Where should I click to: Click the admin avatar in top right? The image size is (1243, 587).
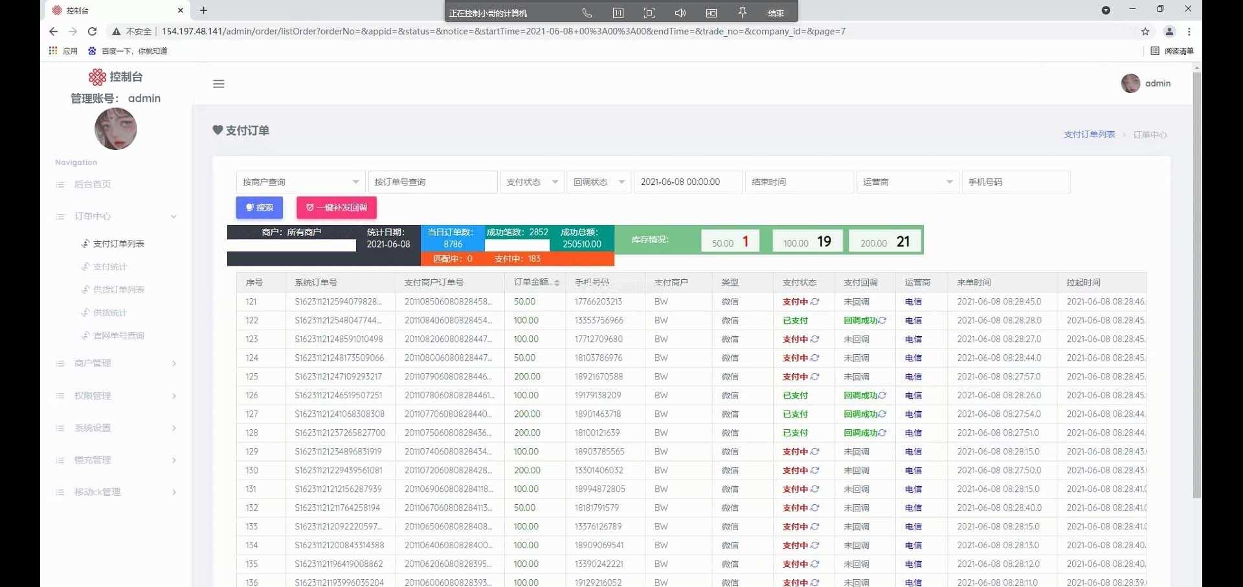pos(1130,83)
